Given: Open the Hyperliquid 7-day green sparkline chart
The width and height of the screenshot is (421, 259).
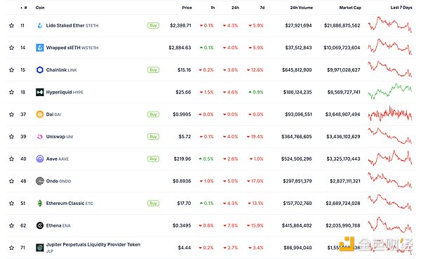Looking at the screenshot, I should pyautogui.click(x=390, y=91).
